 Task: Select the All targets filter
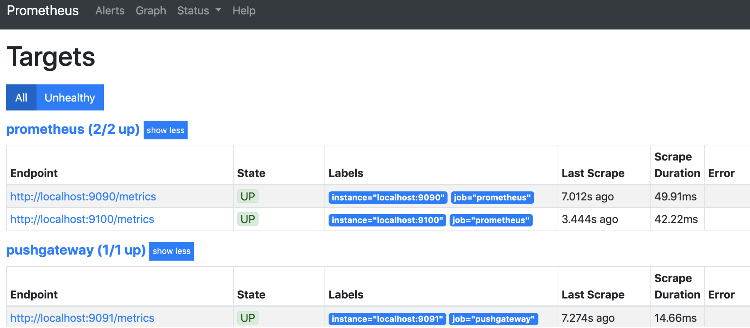[21, 97]
